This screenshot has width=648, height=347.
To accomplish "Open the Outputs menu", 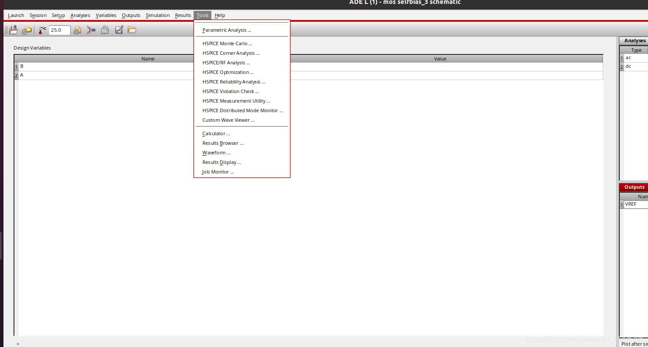I will pos(131,15).
